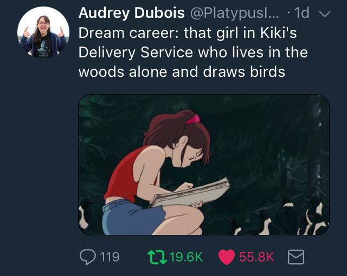Open the @PlatypusI... handle

(234, 13)
